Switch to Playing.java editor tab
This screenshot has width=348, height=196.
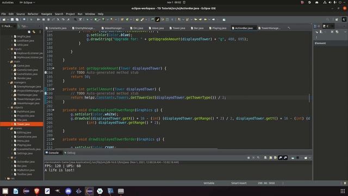click(217, 28)
